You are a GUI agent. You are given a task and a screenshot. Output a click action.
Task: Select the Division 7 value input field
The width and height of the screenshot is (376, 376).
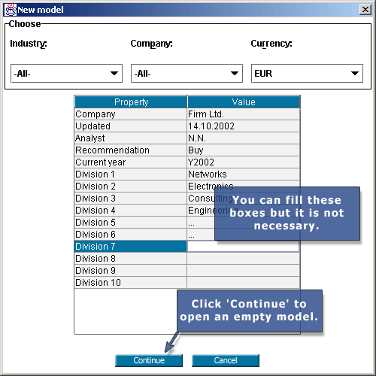coord(243,247)
